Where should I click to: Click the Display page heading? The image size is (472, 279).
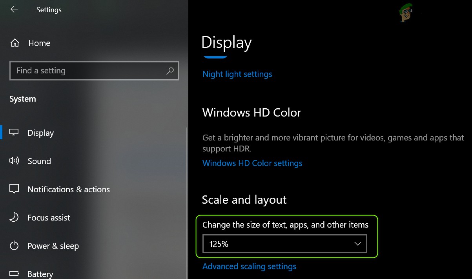tap(226, 42)
